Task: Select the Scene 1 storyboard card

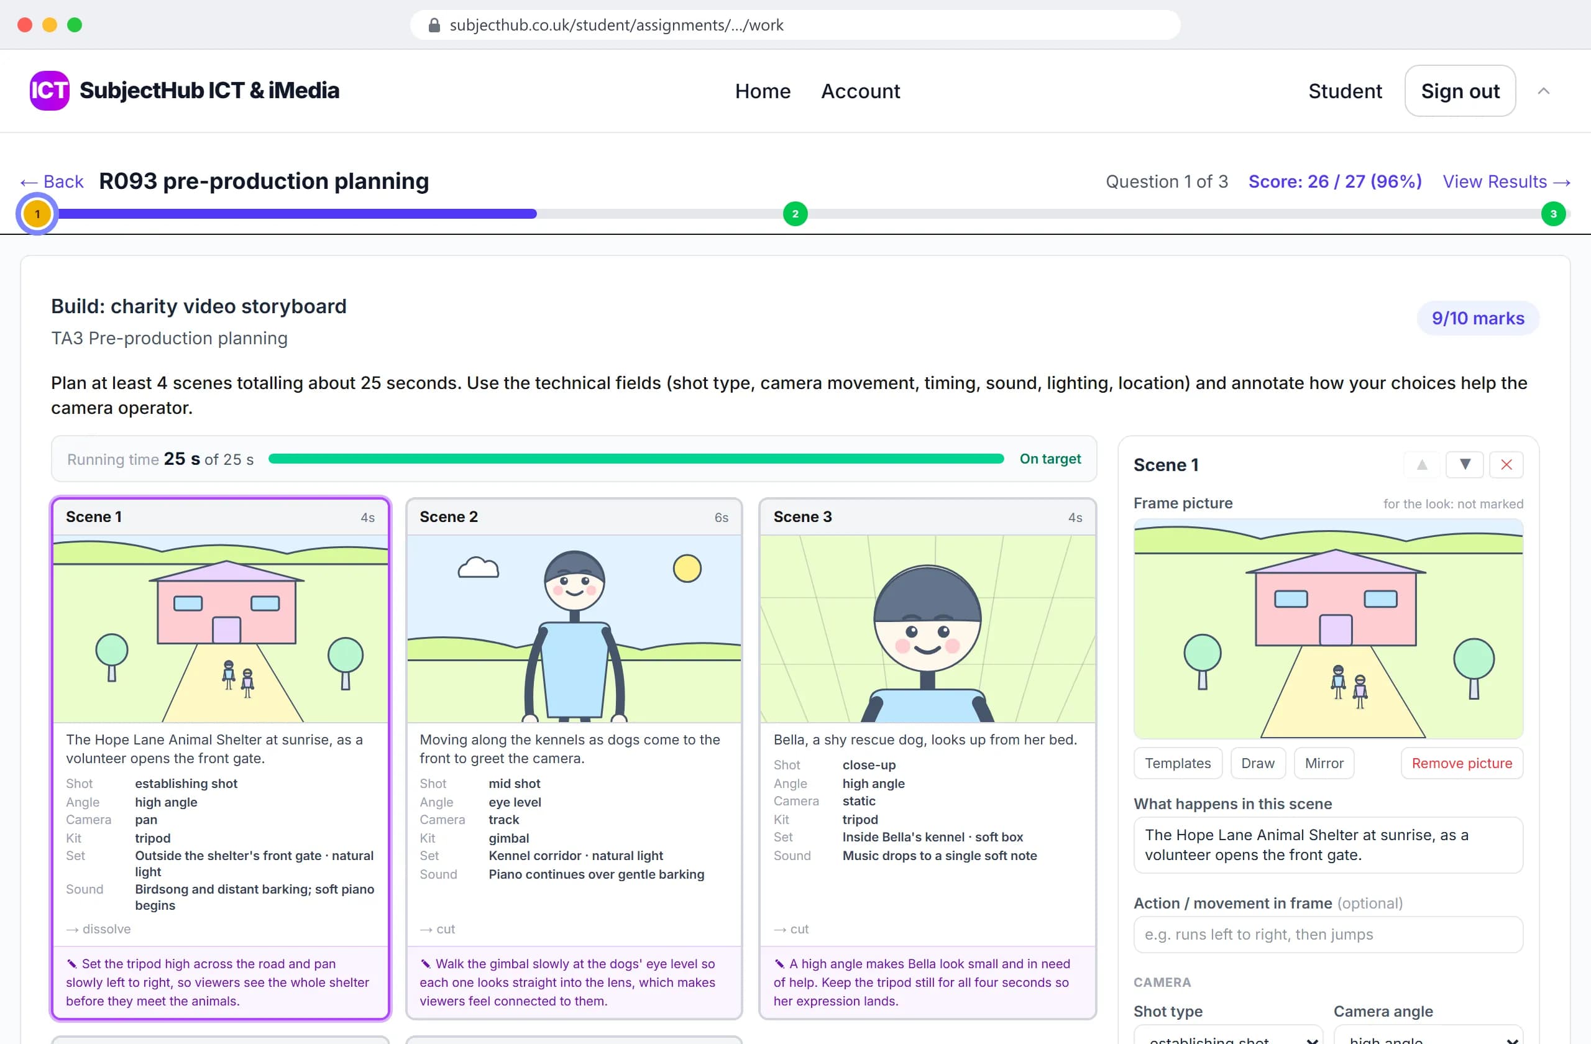Action: pos(221,759)
